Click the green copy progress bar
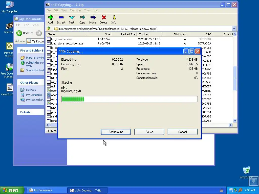Screen dimensions: 259x194 [129, 99]
